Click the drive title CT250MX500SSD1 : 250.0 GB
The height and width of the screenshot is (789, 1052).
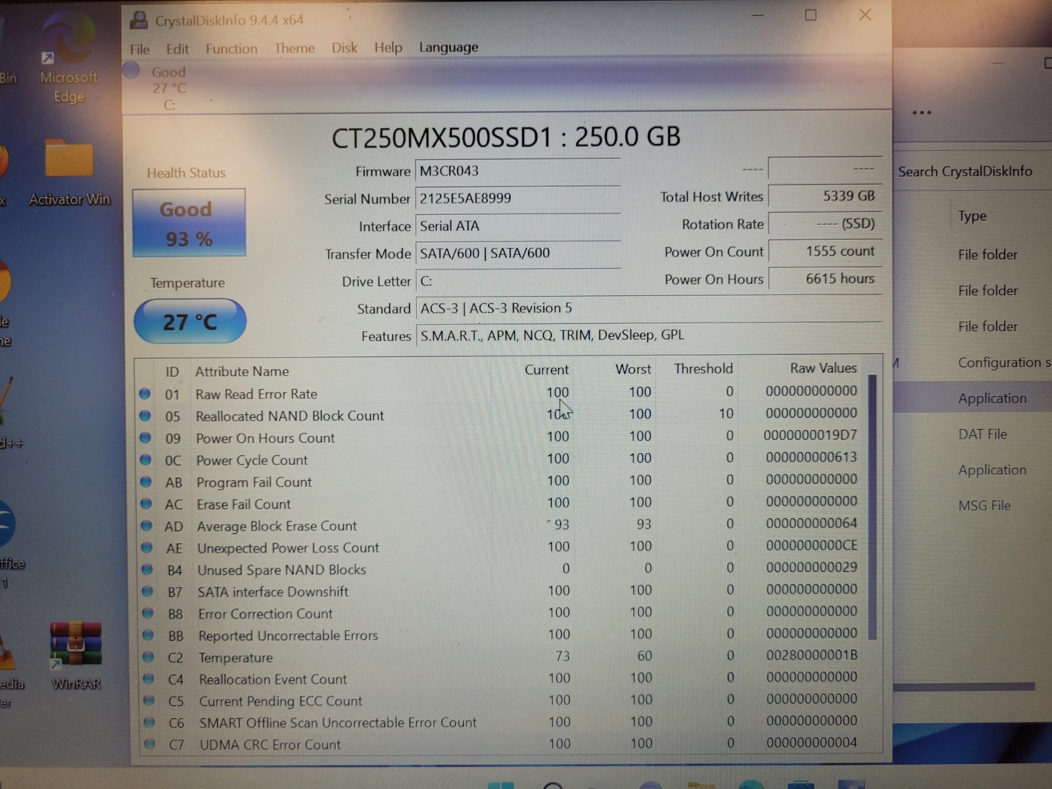(506, 137)
